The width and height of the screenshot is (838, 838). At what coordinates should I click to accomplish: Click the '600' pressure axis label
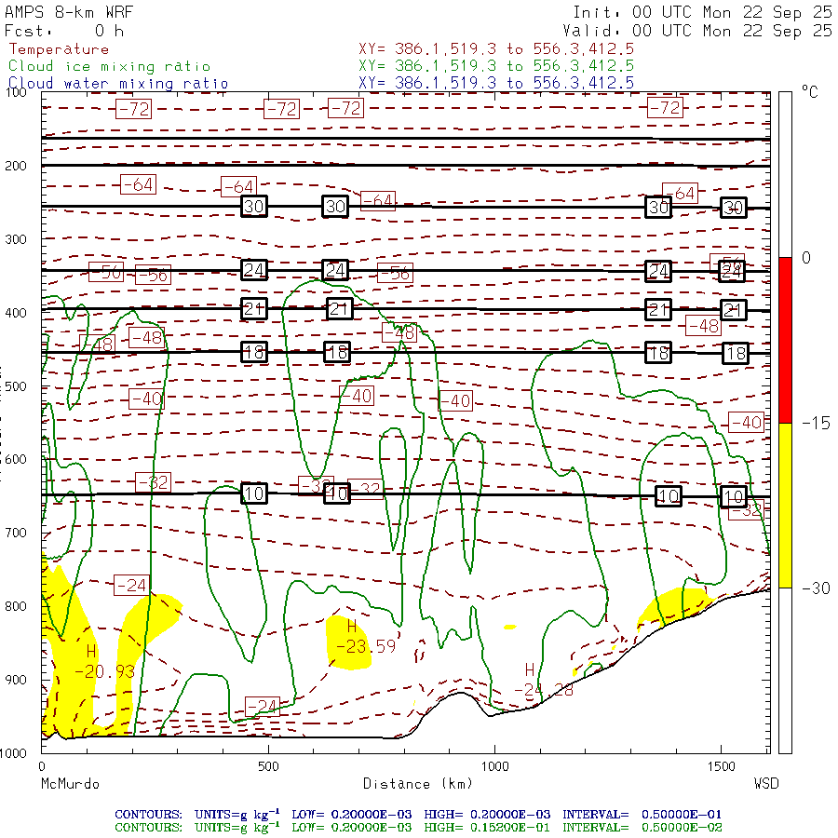tap(16, 460)
